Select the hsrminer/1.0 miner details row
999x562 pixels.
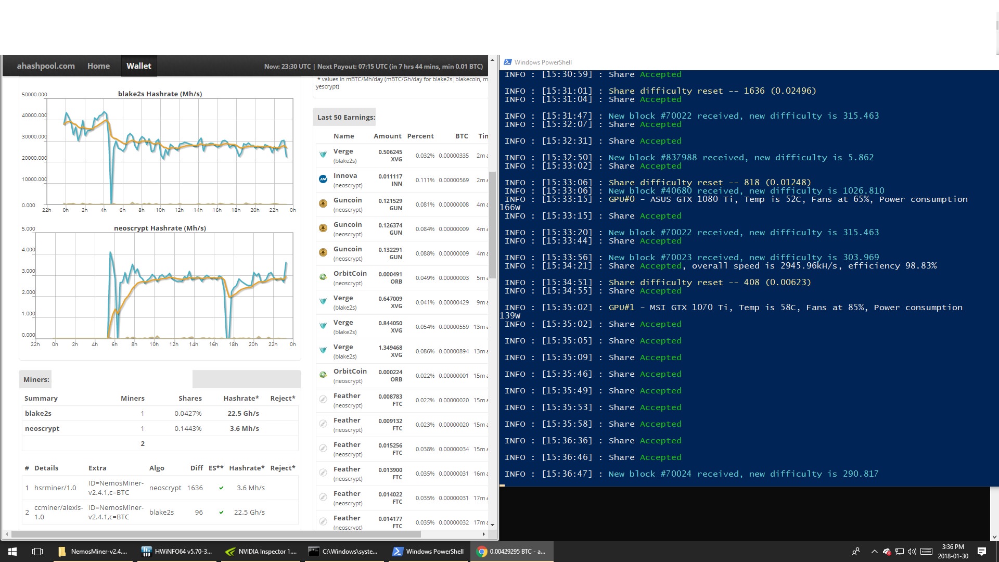[x=160, y=488]
